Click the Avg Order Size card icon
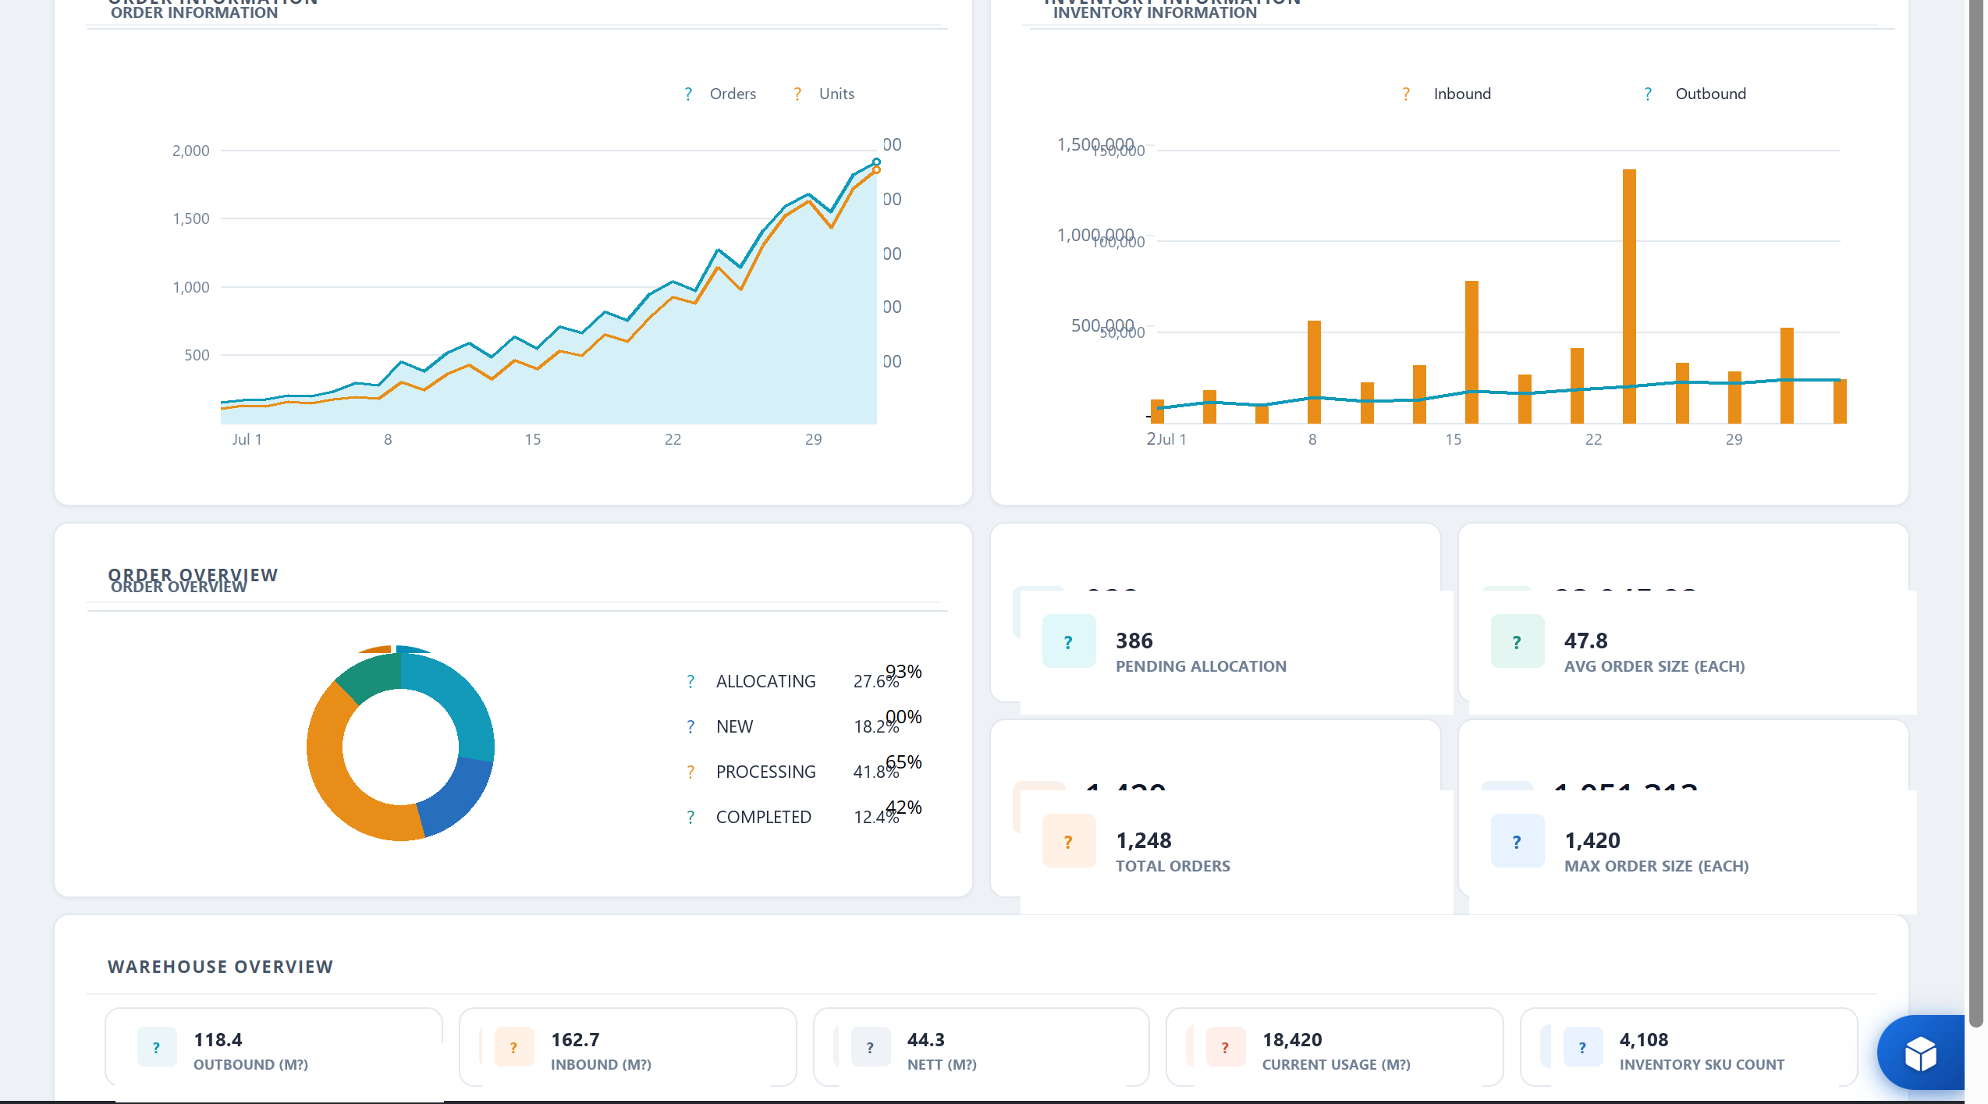This screenshot has width=1988, height=1104. [1518, 641]
